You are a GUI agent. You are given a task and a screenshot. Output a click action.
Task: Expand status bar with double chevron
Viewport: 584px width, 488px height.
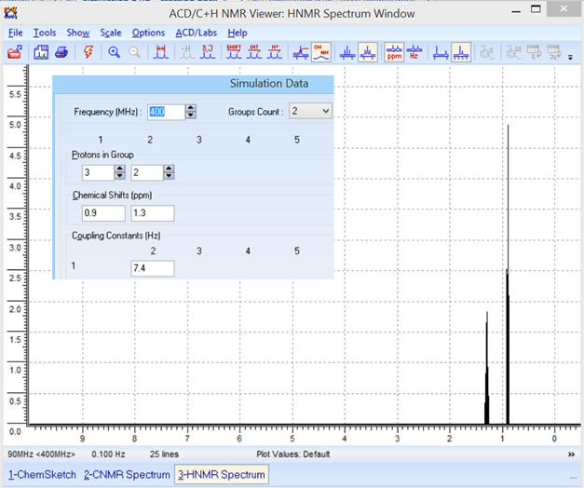[571, 454]
